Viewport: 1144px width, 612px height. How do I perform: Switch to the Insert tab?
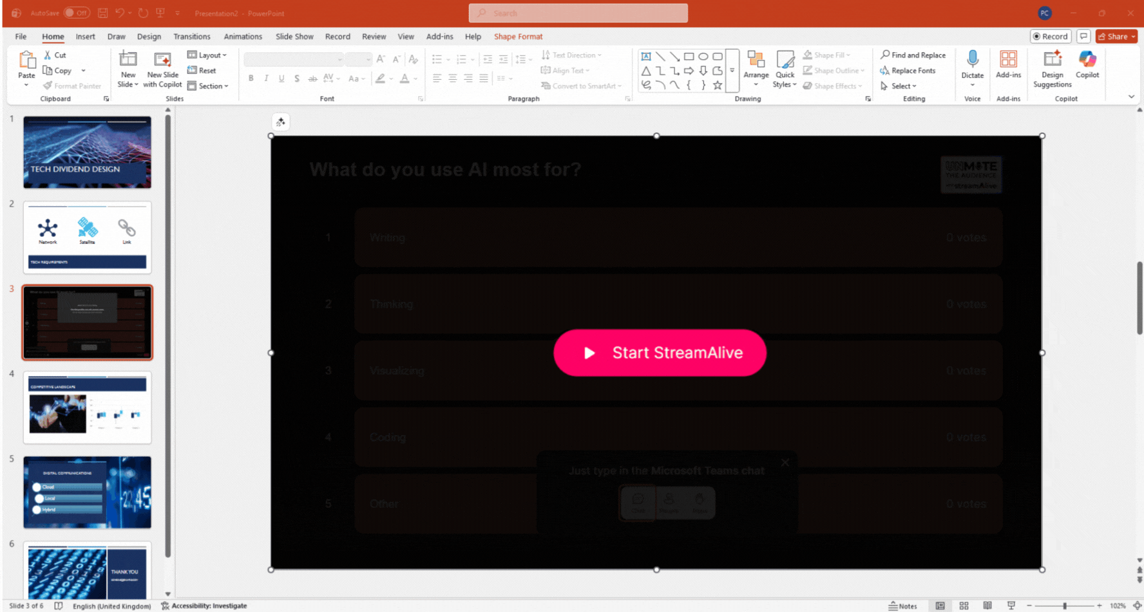point(85,37)
